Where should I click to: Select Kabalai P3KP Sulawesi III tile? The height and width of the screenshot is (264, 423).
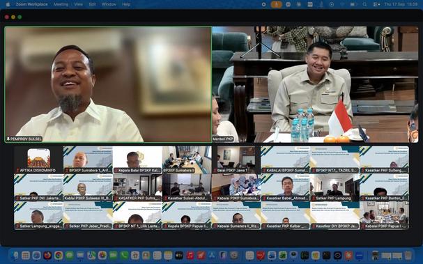(x=88, y=187)
